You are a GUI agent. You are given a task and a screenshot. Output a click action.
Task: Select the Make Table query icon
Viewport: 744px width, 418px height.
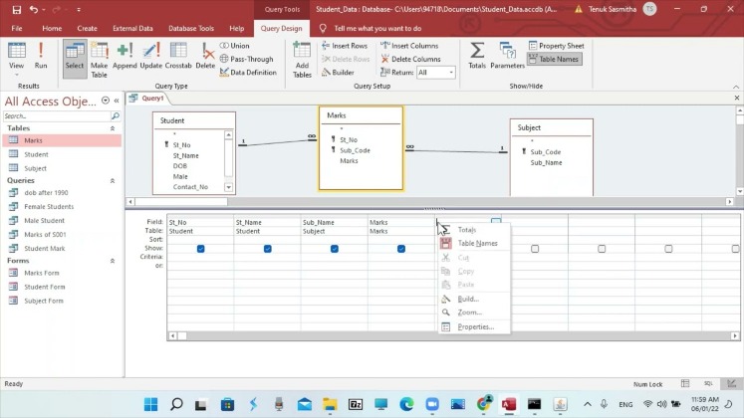tap(100, 55)
